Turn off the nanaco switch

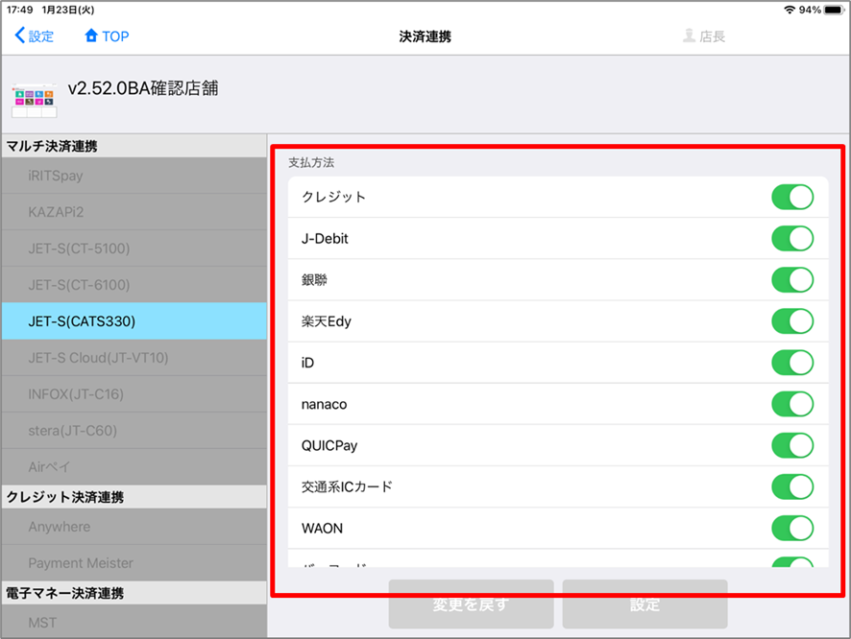click(x=792, y=404)
